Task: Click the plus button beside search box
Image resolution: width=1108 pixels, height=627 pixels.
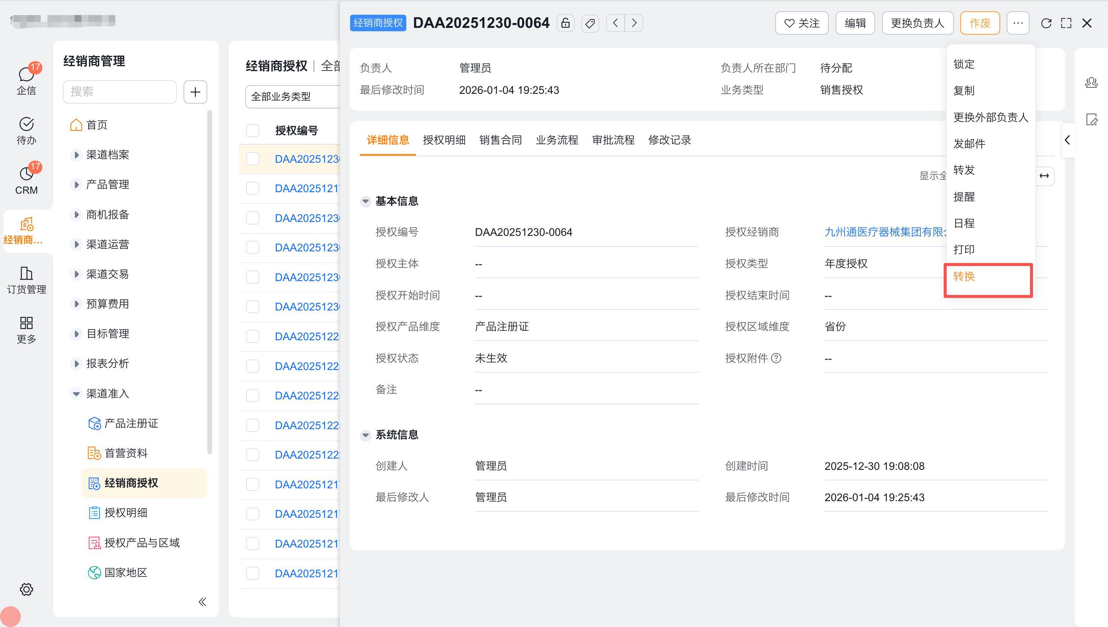Action: [x=195, y=92]
